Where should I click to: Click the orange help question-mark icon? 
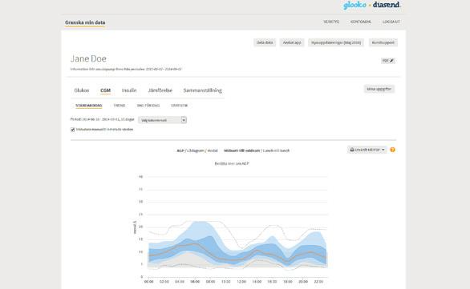point(392,150)
